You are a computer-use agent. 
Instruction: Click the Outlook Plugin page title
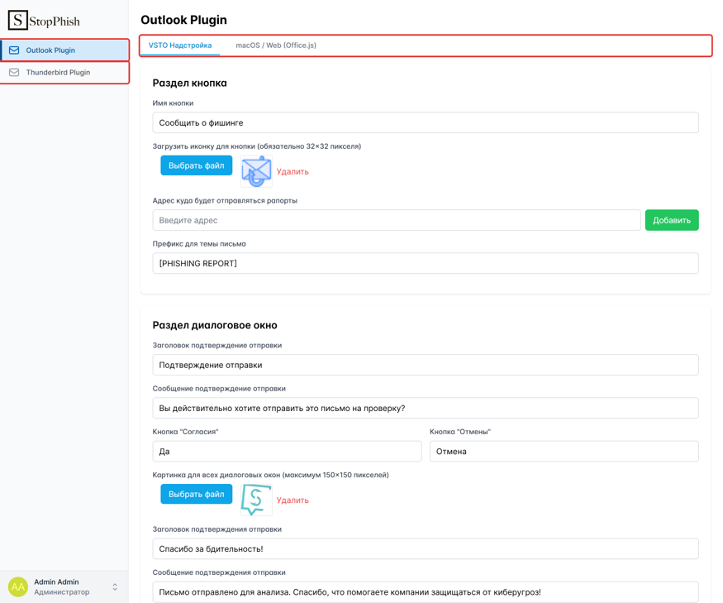click(183, 20)
